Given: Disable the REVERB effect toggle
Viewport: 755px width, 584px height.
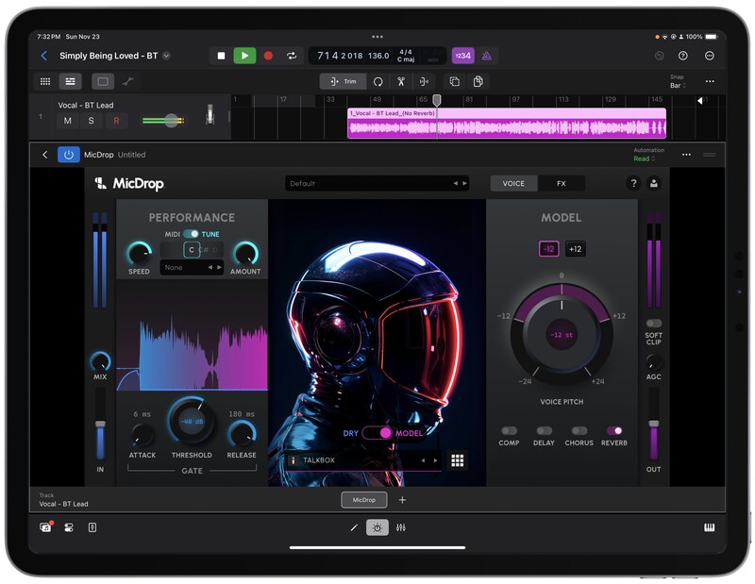Looking at the screenshot, I should click(614, 430).
